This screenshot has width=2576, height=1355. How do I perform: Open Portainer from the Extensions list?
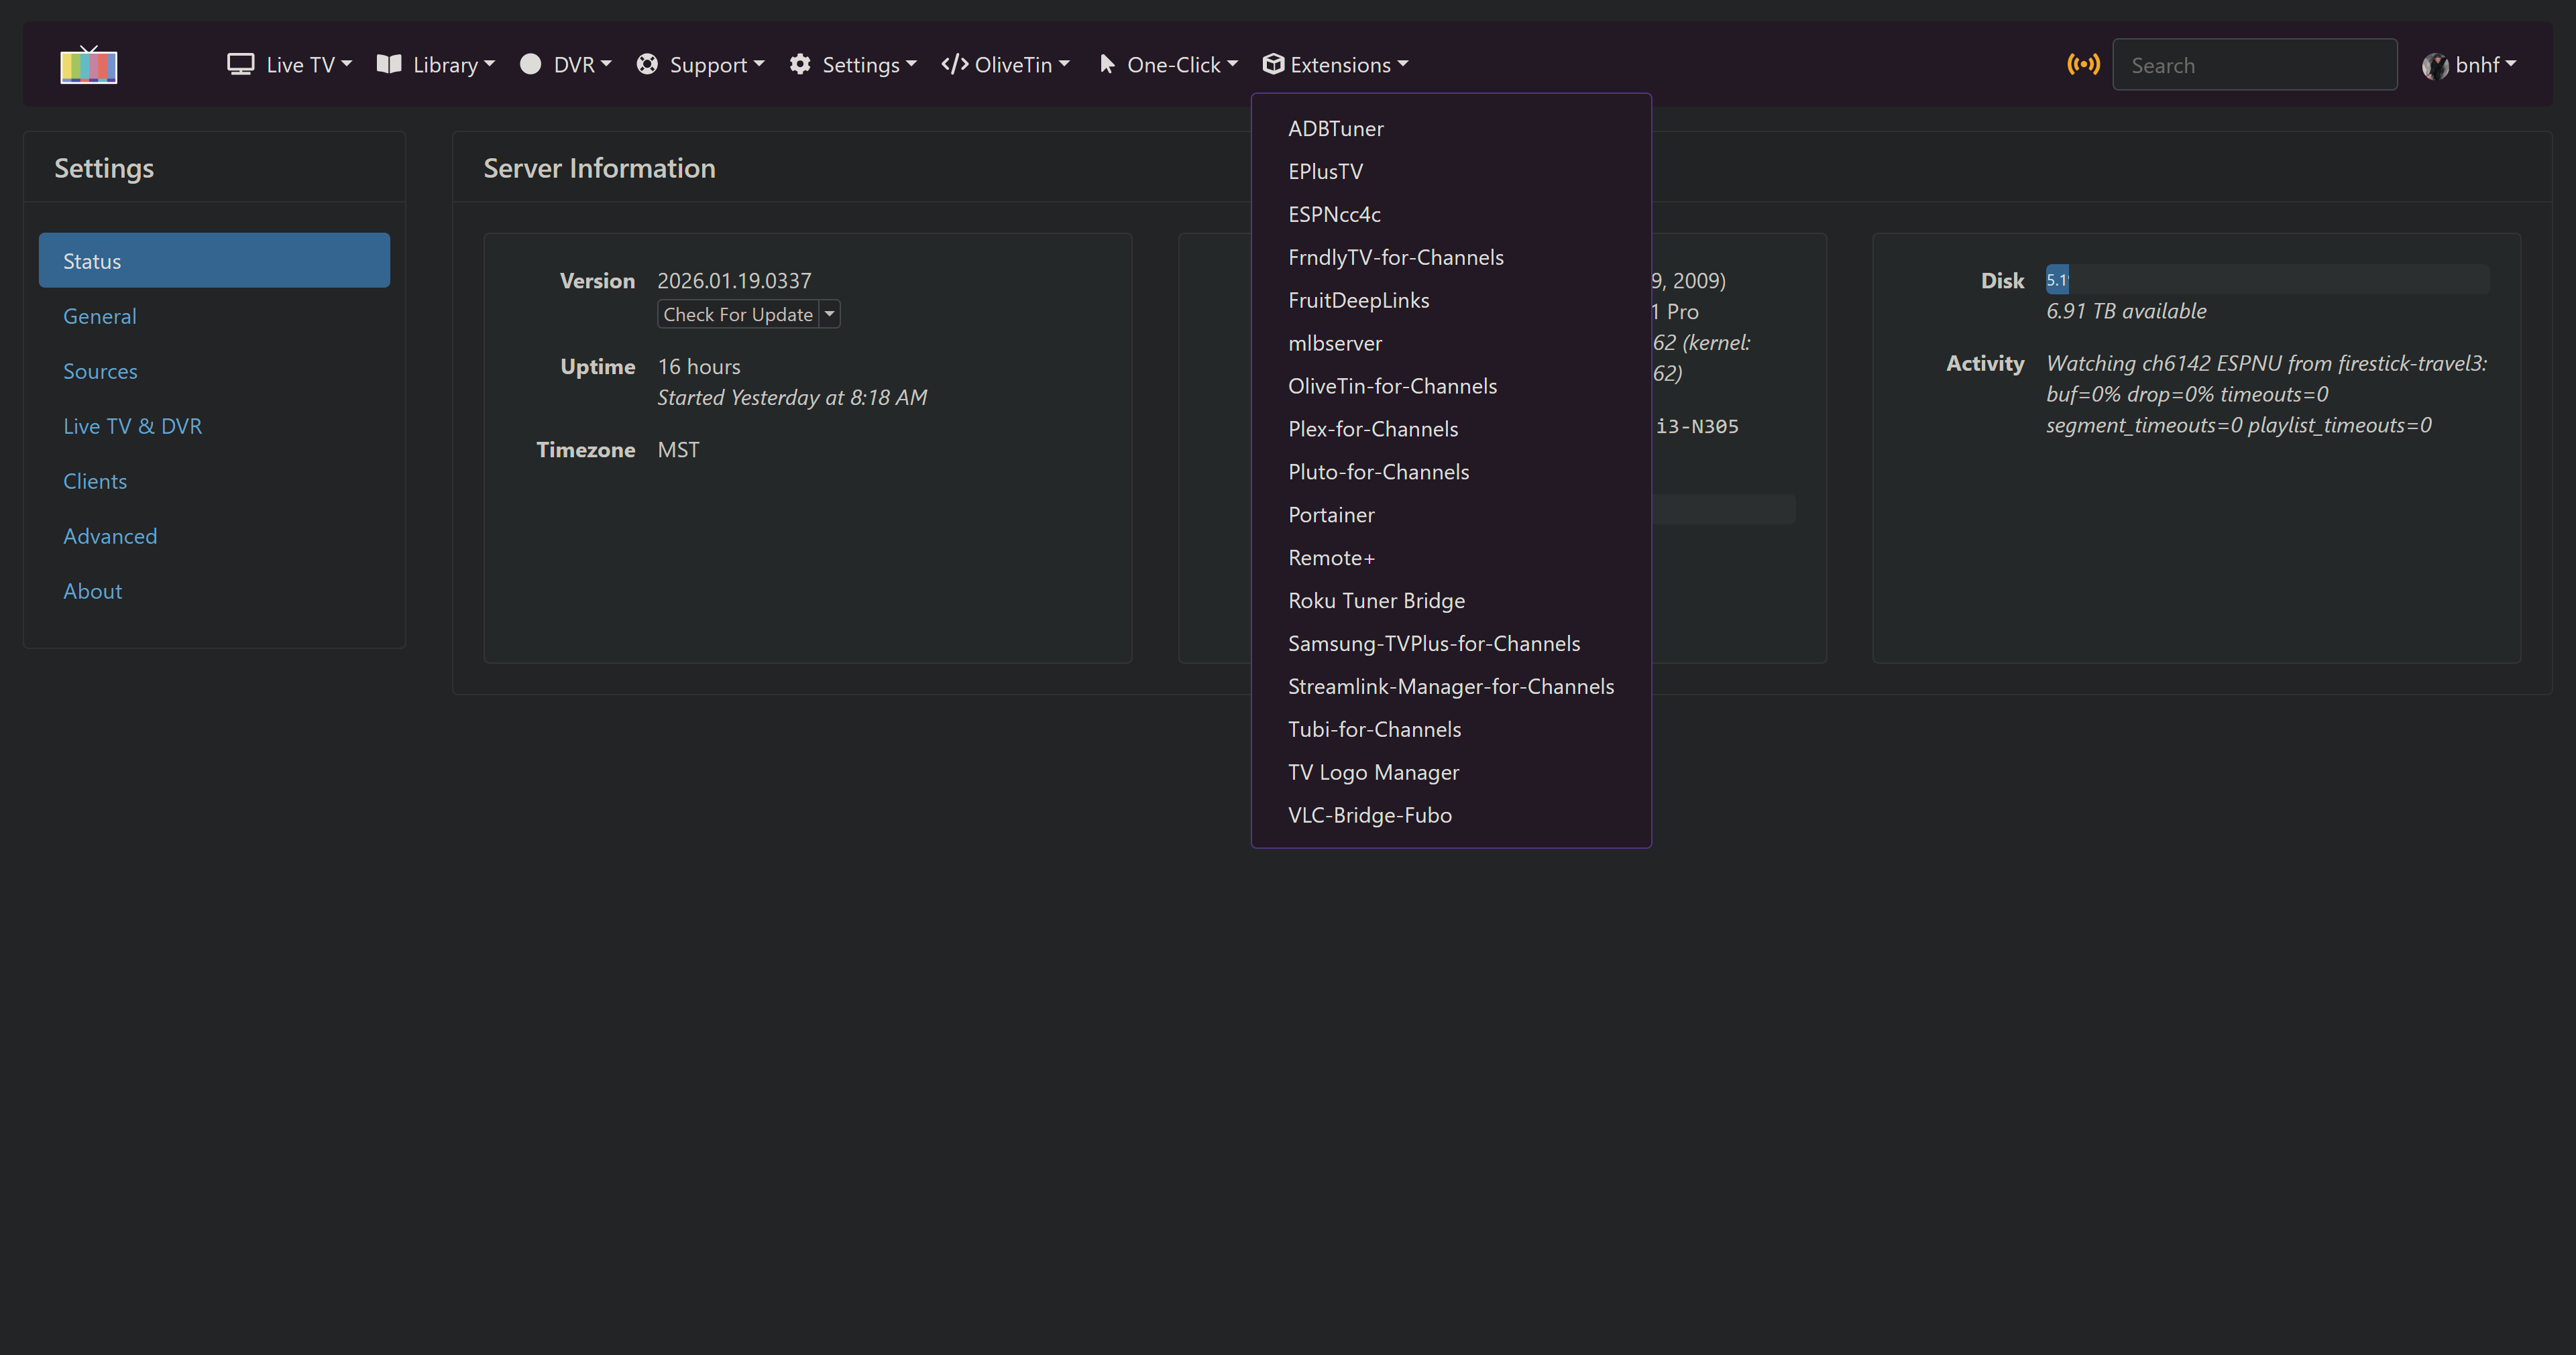1331,515
